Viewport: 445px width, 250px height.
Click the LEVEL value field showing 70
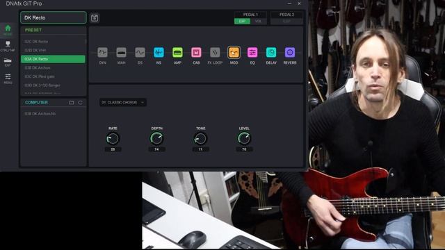click(x=244, y=149)
